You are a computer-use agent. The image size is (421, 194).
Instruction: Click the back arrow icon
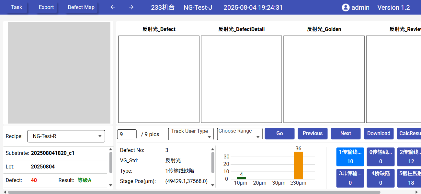[x=113, y=7]
